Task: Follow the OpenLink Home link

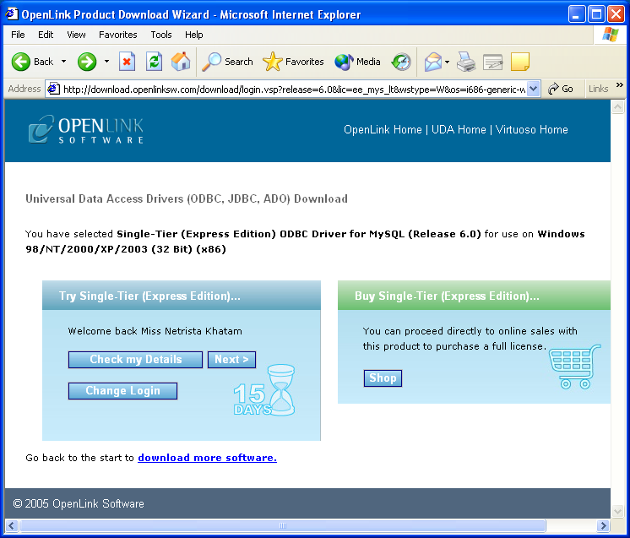Action: 383,130
